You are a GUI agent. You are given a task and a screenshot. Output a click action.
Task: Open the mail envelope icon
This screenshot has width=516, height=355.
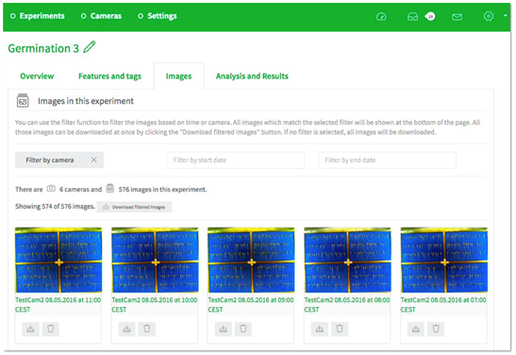point(457,17)
